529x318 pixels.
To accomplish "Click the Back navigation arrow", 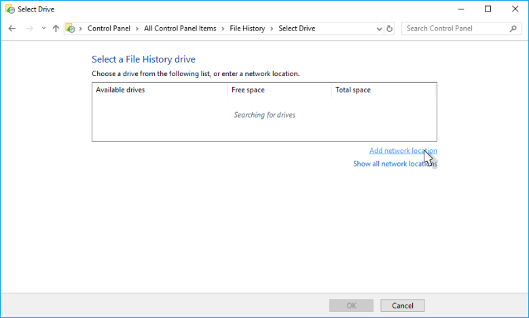I will pos(12,29).
